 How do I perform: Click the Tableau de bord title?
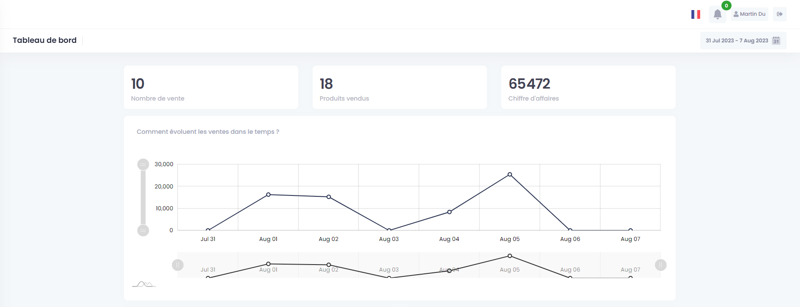pyautogui.click(x=45, y=40)
